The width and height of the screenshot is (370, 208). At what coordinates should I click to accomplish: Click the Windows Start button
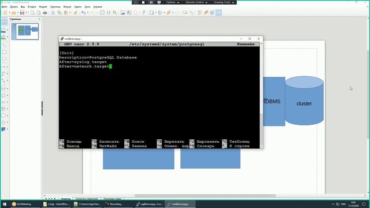pyautogui.click(x=4, y=204)
